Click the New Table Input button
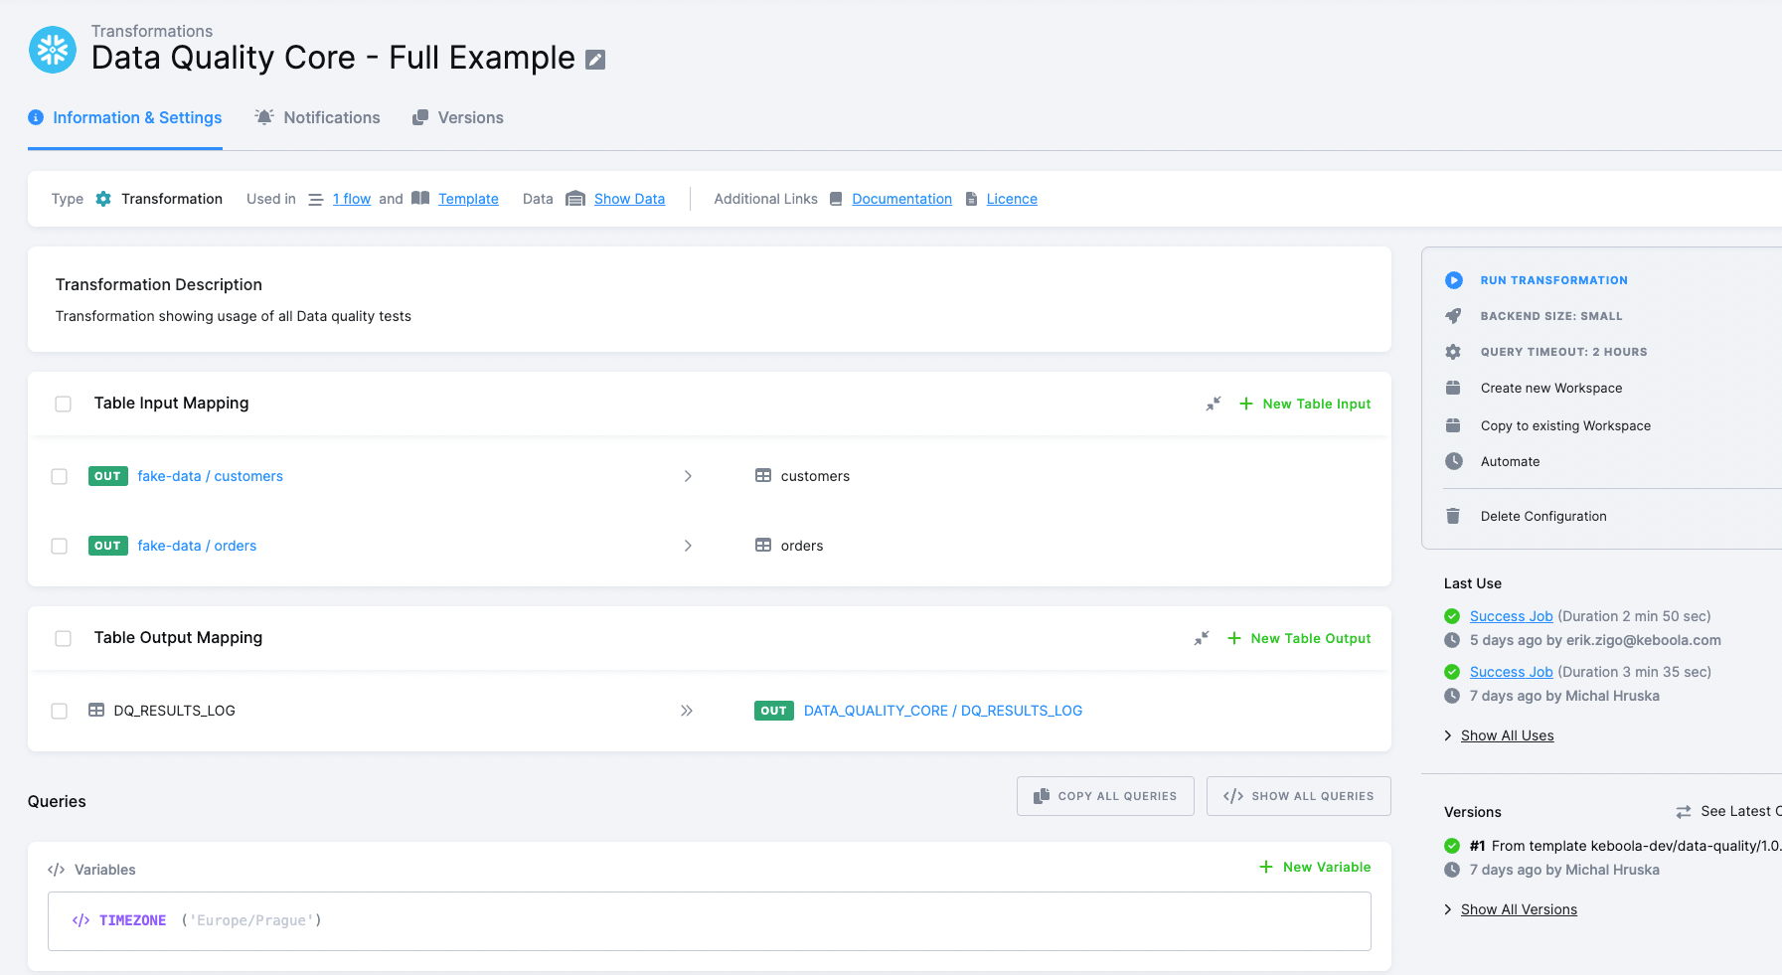The width and height of the screenshot is (1782, 975). pos(1305,404)
